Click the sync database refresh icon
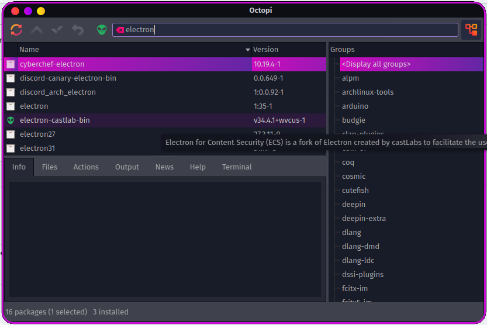487x325 pixels. [x=16, y=30]
